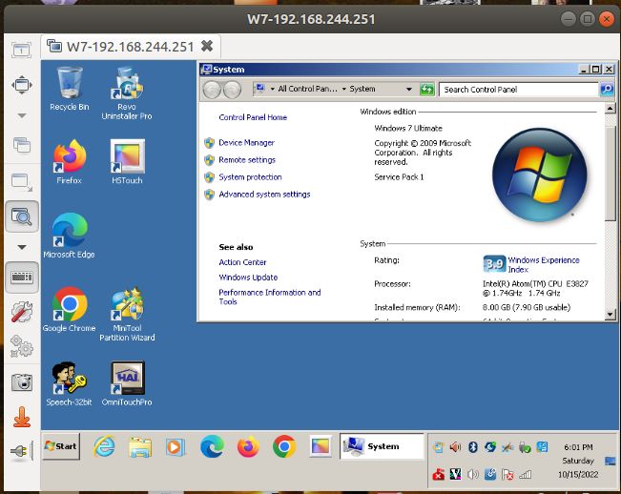Open Remote settings link
This screenshot has width=621, height=494.
pyautogui.click(x=247, y=160)
